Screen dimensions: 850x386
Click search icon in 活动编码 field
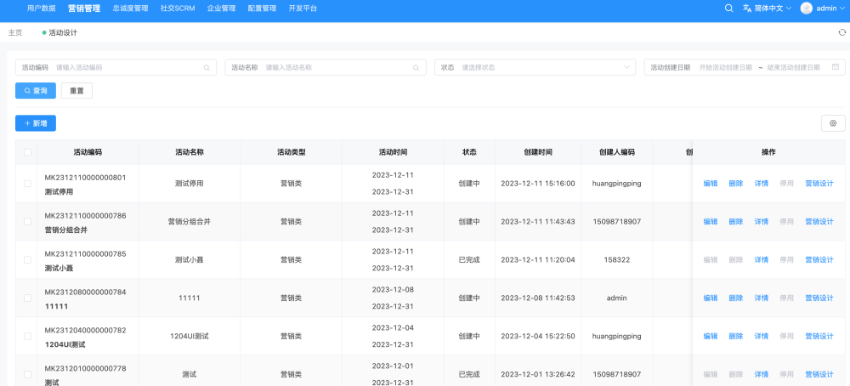tap(207, 68)
